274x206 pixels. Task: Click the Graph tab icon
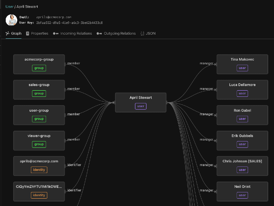coord(7,33)
